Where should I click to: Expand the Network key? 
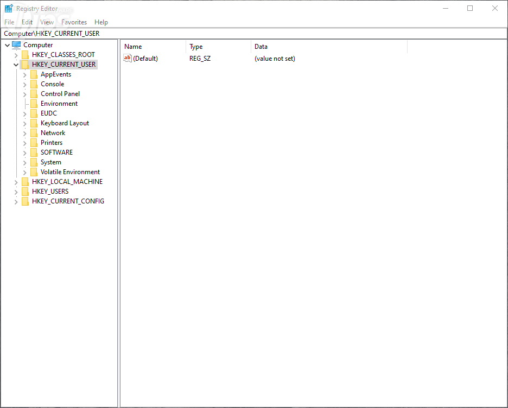[x=24, y=133]
